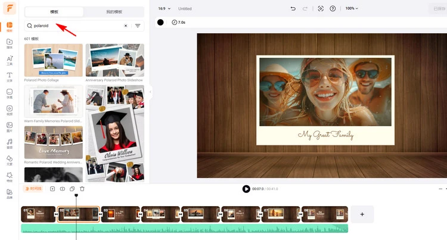Toggle the 时间线 timeline view button
Image resolution: width=447 pixels, height=240 pixels.
tap(33, 189)
